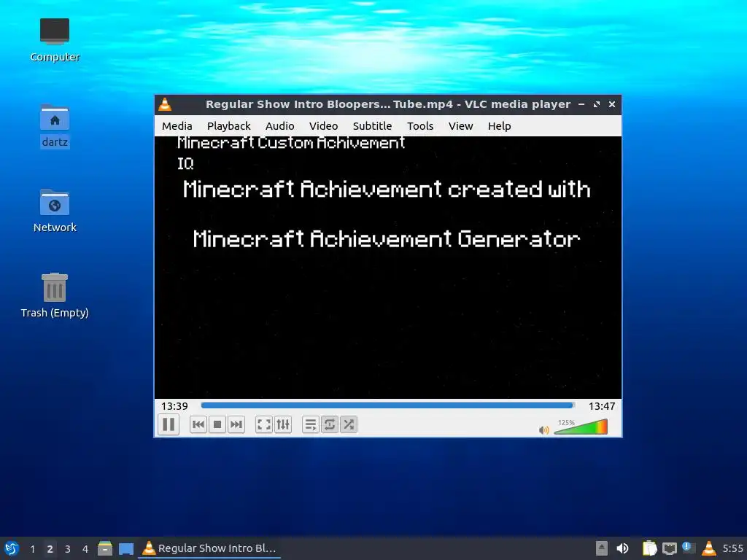Open the clipboard manager tray icon
This screenshot has height=560, width=747.
coord(649,548)
